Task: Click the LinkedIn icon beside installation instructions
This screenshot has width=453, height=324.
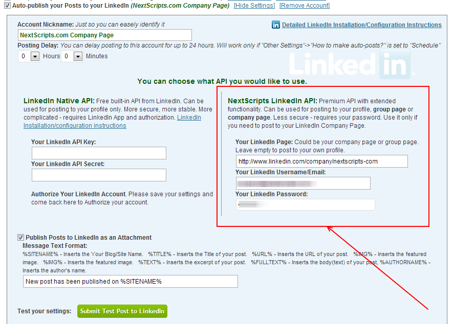Action: [x=275, y=25]
